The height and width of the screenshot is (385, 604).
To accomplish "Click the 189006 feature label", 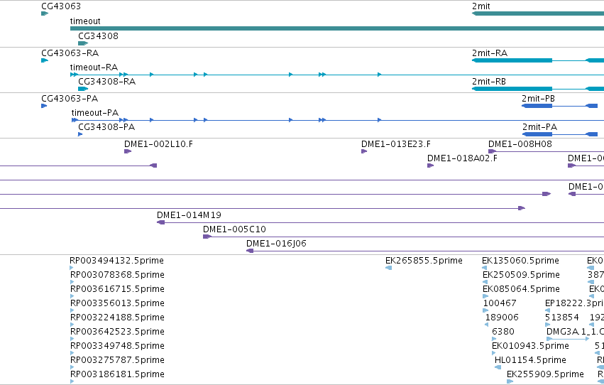I will coord(502,318).
